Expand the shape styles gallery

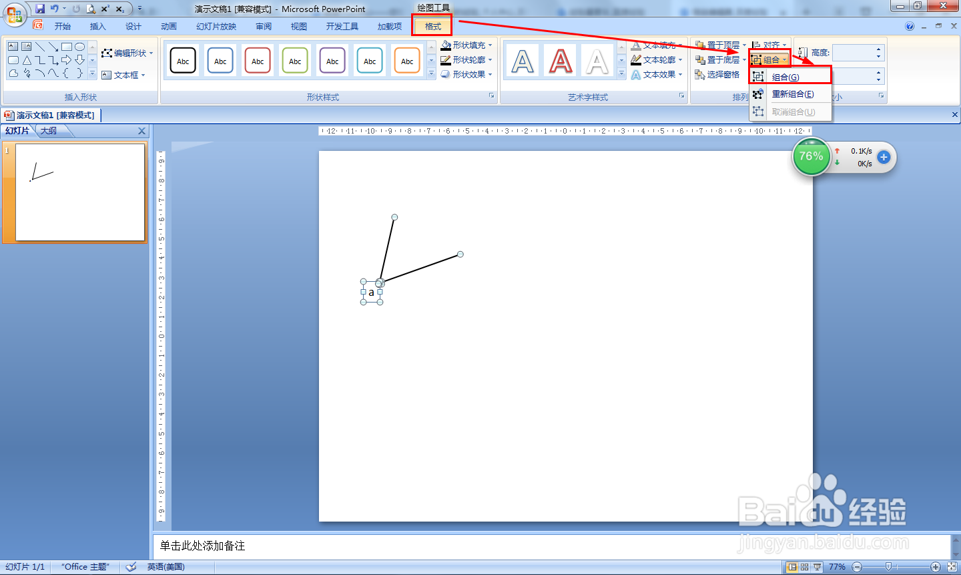pyautogui.click(x=431, y=74)
